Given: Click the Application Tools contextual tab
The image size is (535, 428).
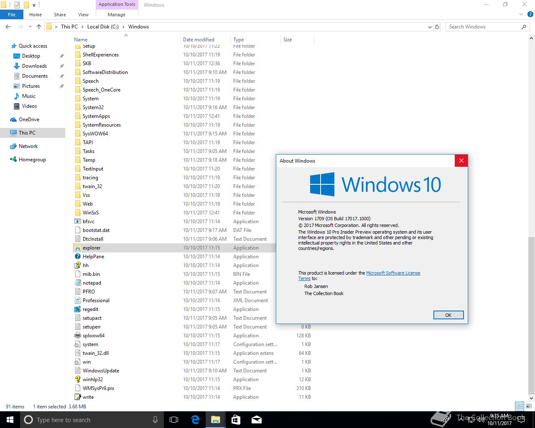Looking at the screenshot, I should pos(117,5).
